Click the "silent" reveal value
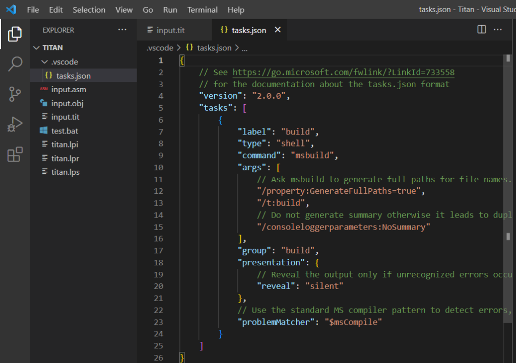This screenshot has width=516, height=363. point(324,286)
